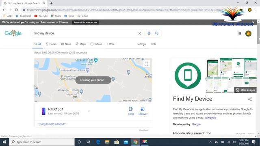260x146 pixels.
Task: Open the Bookmarks star folder
Action: coord(24,16)
